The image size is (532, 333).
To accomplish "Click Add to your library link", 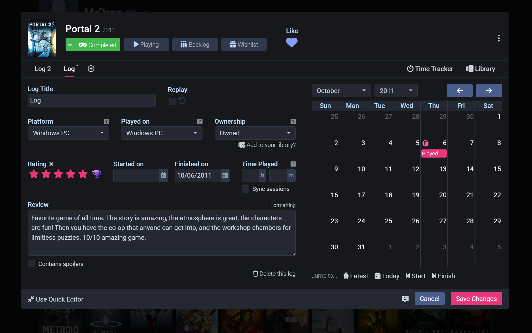I will [267, 145].
